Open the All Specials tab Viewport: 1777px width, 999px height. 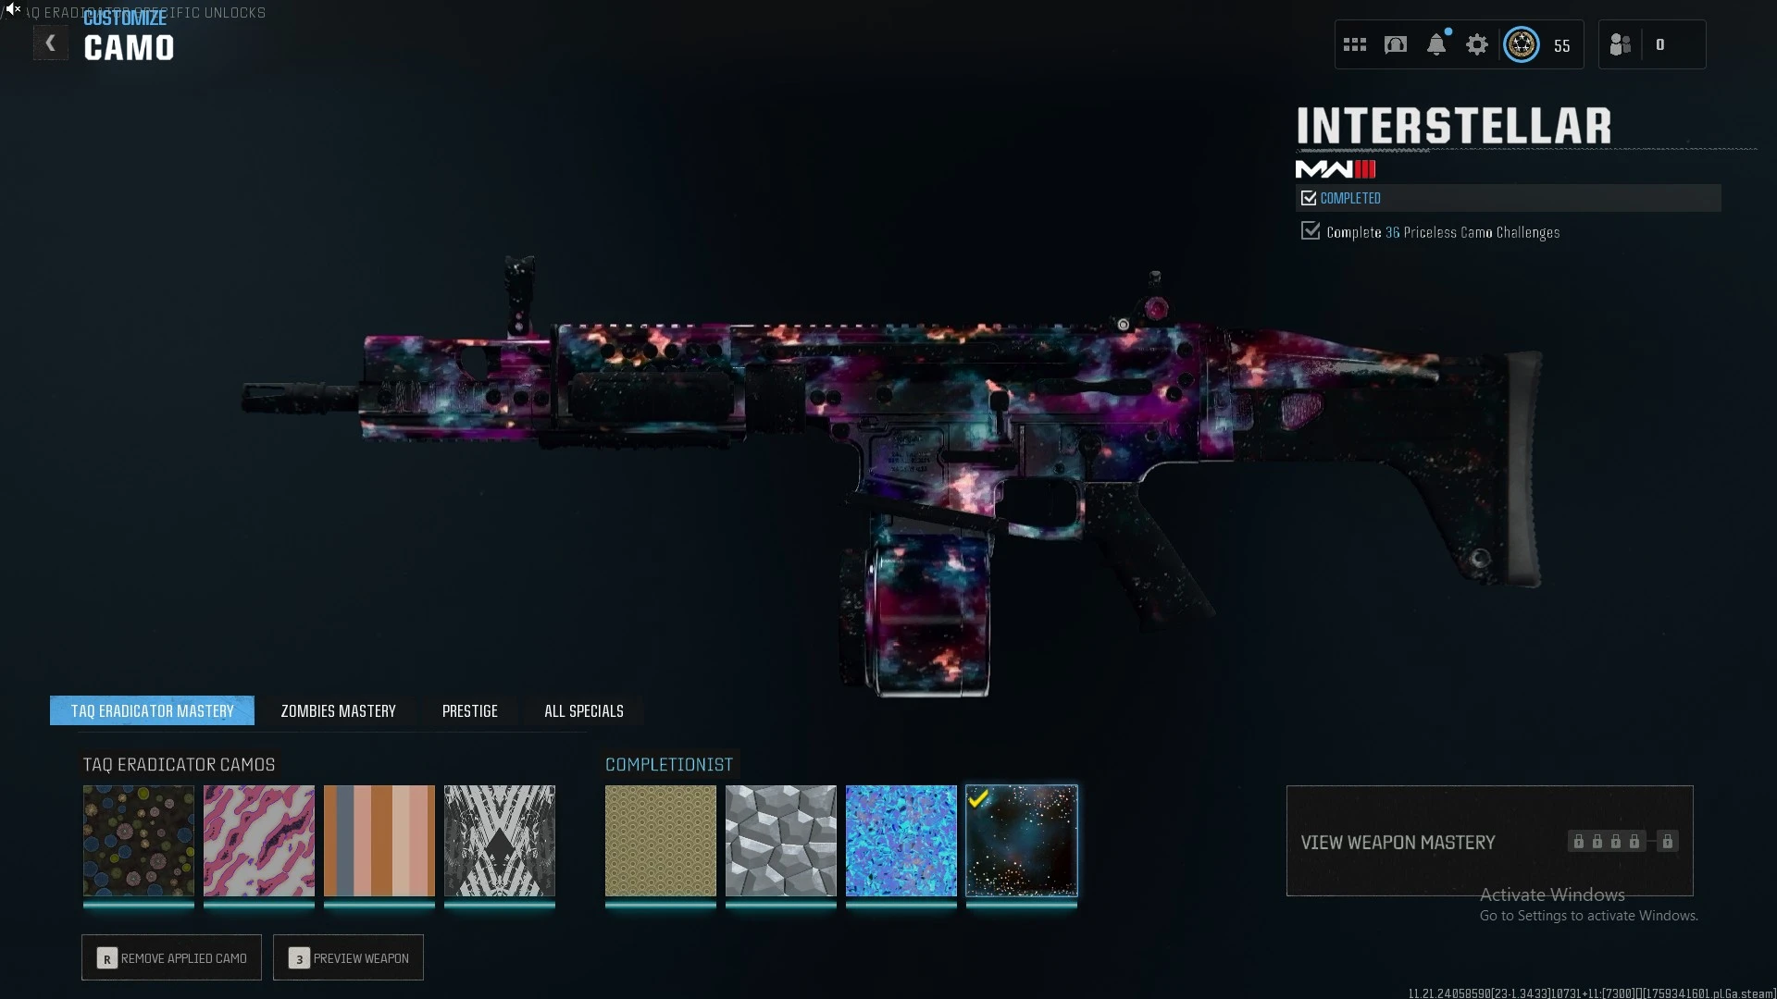(x=583, y=710)
